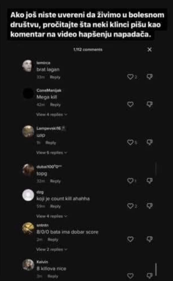Like the "8/0/0 bata ima dobar score" comment
This screenshot has height=281, width=173.
pos(130,239)
